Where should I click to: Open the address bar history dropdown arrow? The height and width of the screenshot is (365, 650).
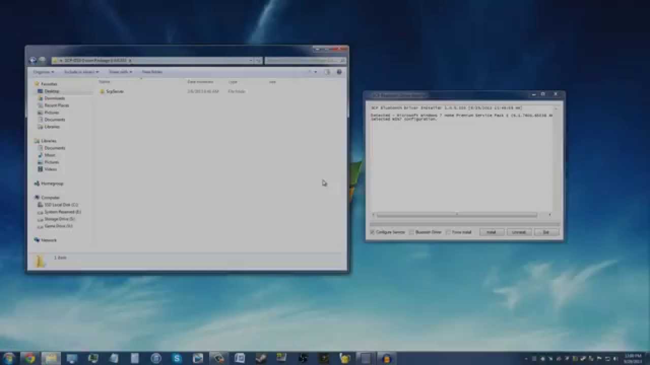pyautogui.click(x=250, y=61)
